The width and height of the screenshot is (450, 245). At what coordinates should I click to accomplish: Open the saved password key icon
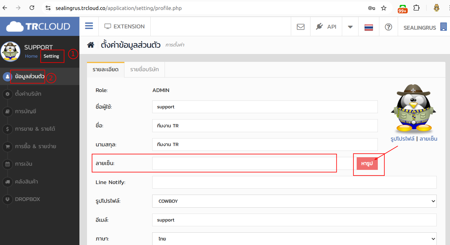click(x=371, y=8)
